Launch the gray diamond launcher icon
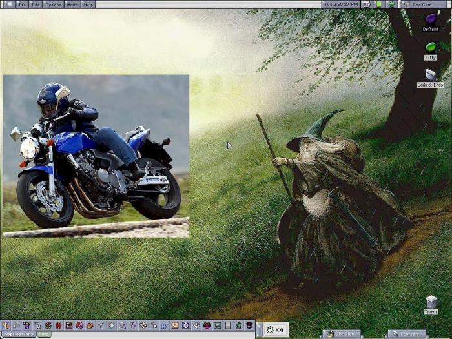The height and width of the screenshot is (339, 452). pyautogui.click(x=111, y=325)
